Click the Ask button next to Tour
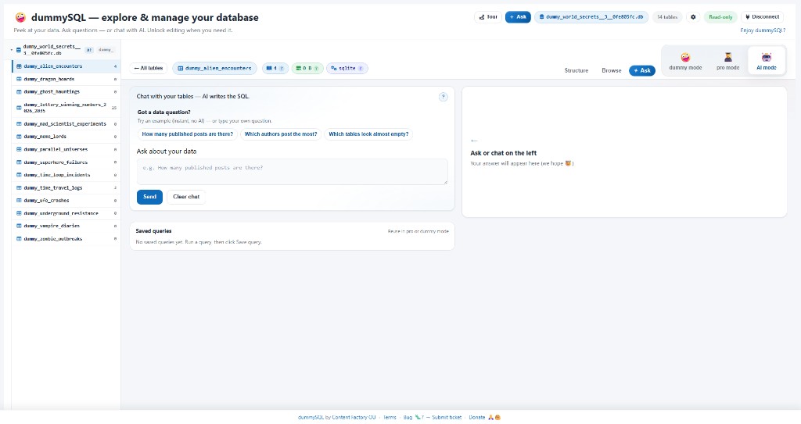Viewport: 801px width, 424px height. point(518,17)
